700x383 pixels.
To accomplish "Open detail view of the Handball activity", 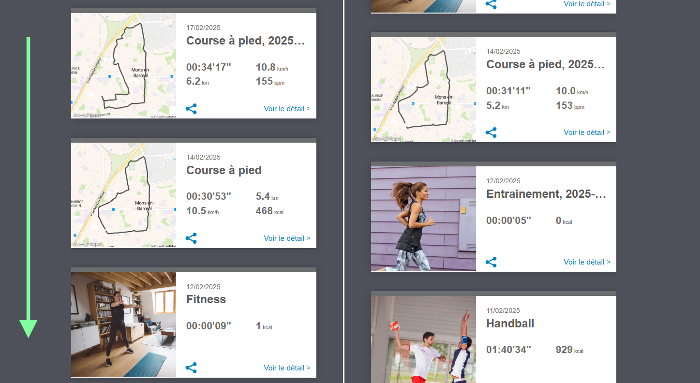I will pos(587,381).
